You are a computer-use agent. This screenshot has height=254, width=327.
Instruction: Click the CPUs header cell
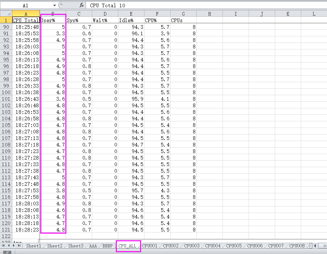tap(183, 20)
